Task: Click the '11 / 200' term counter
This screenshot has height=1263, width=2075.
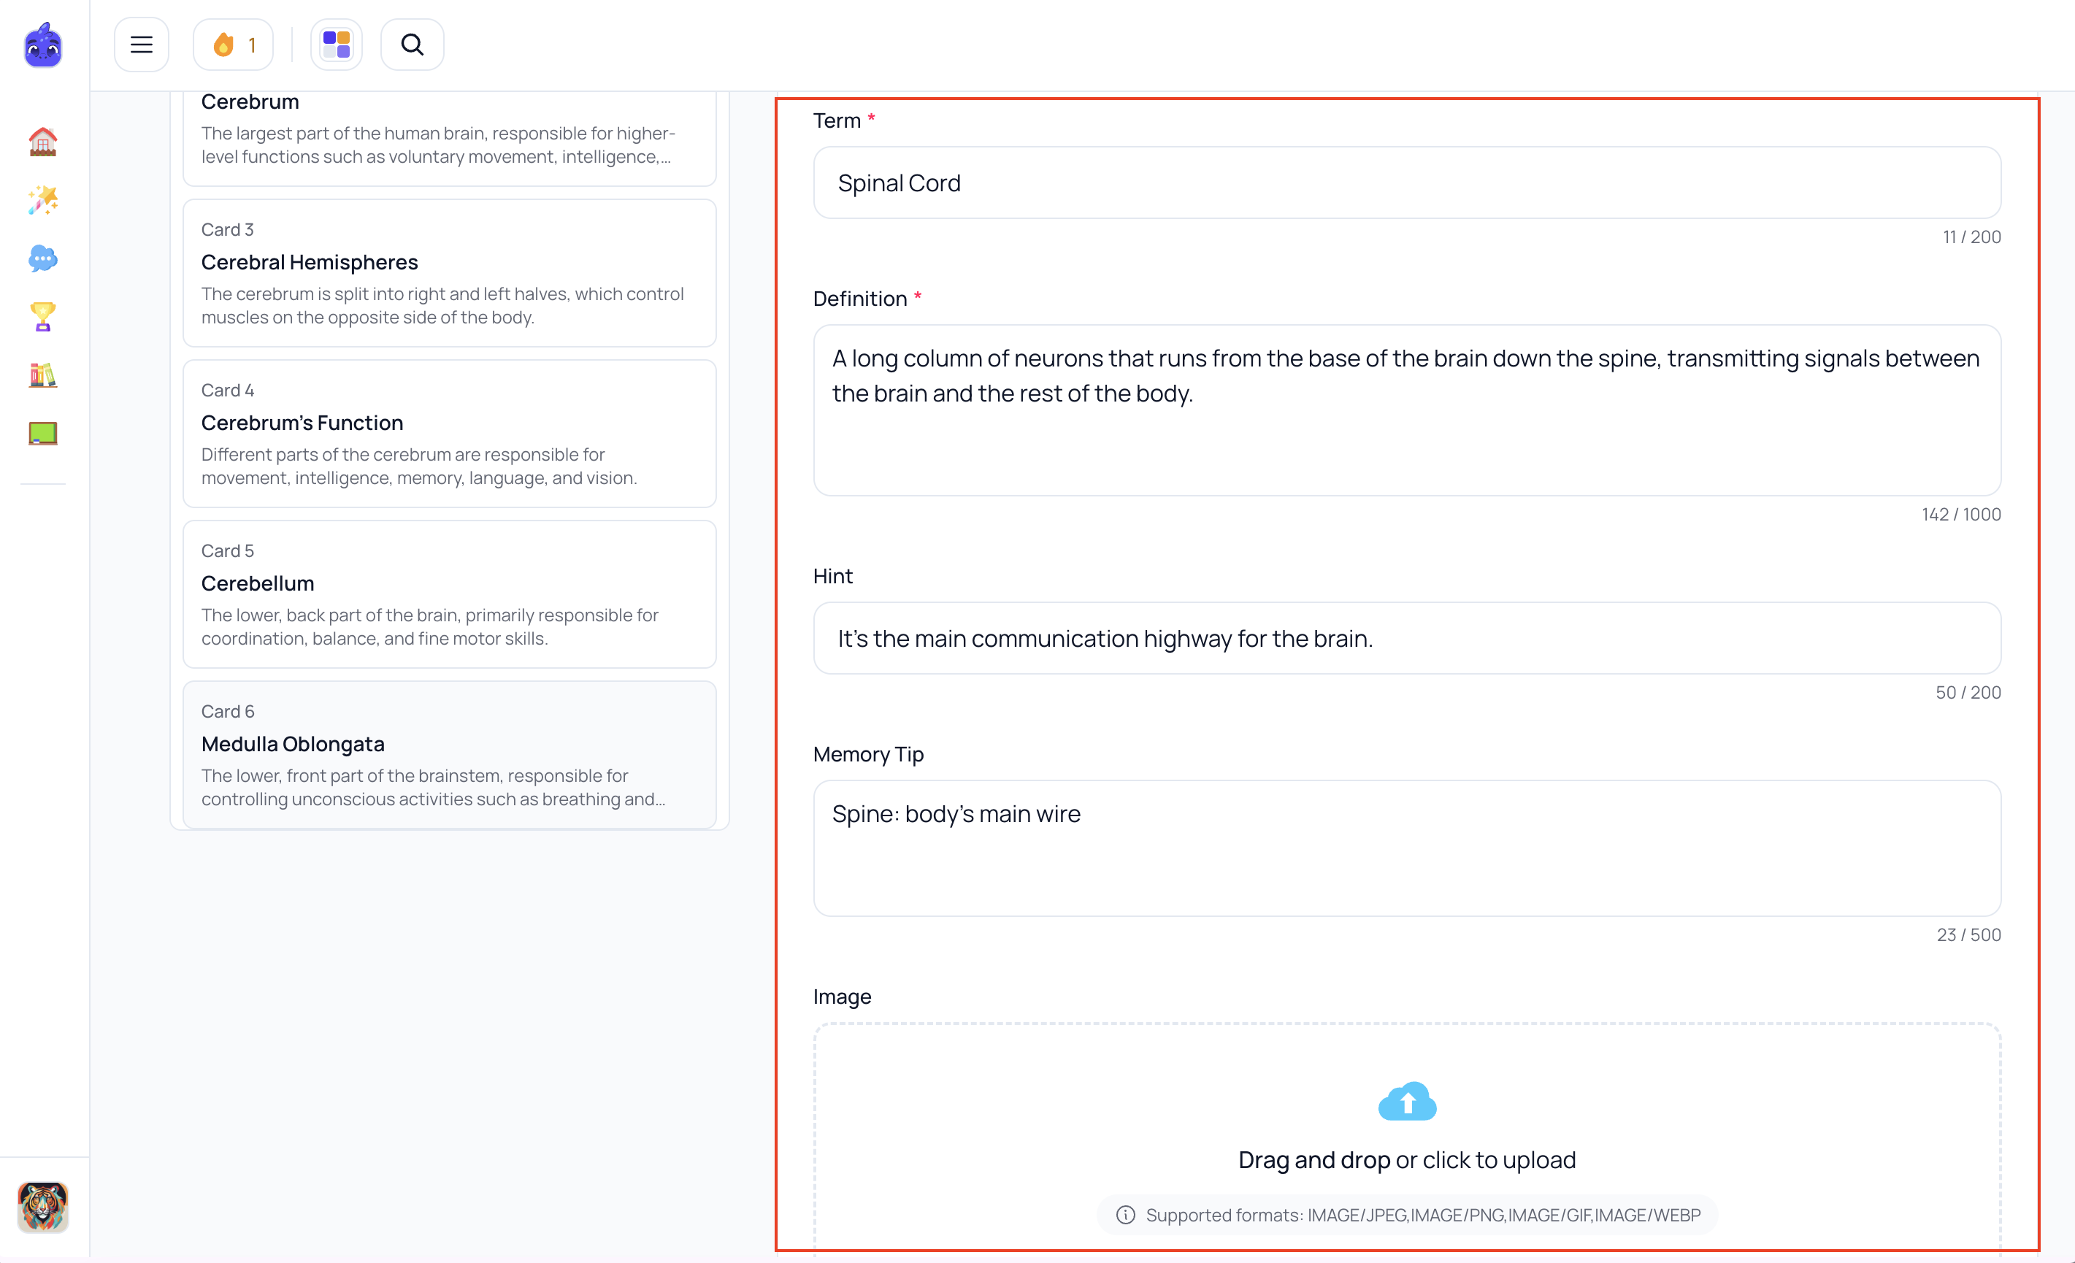Action: [x=1971, y=237]
